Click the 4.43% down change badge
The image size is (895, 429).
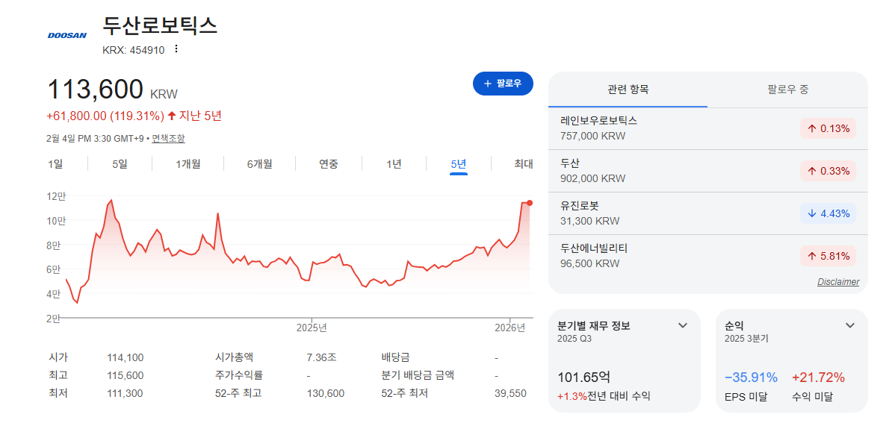point(829,213)
